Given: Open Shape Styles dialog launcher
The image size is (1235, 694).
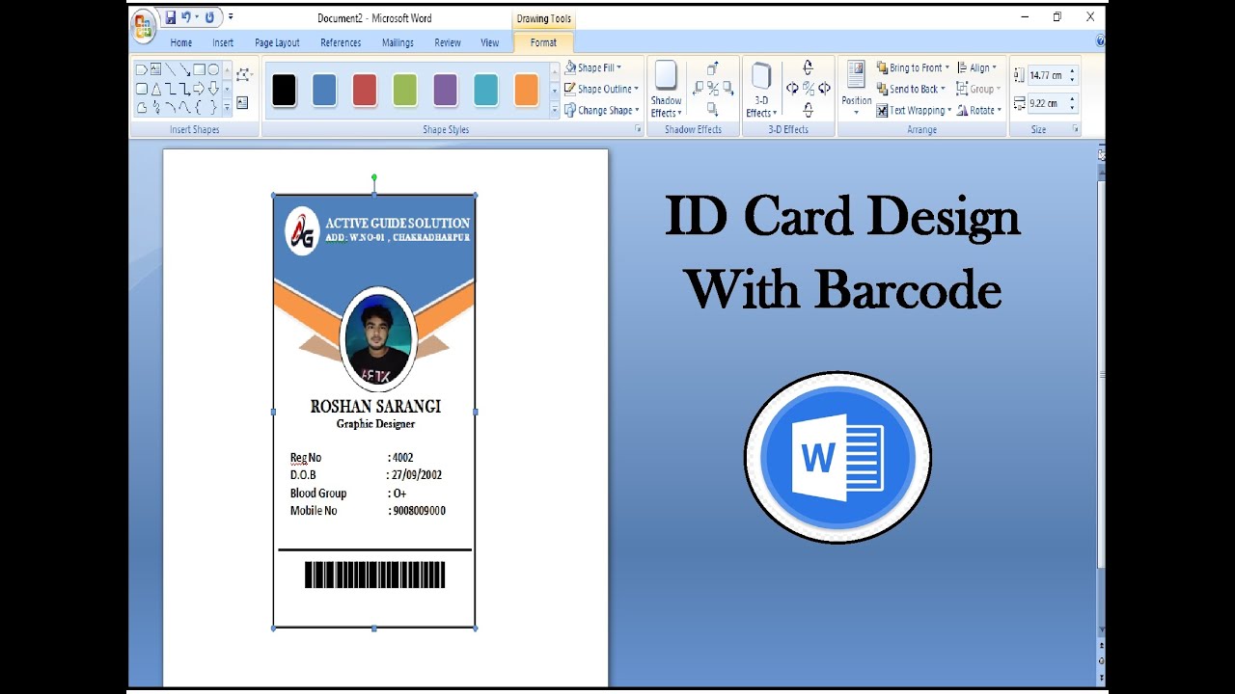Looking at the screenshot, I should pyautogui.click(x=638, y=129).
